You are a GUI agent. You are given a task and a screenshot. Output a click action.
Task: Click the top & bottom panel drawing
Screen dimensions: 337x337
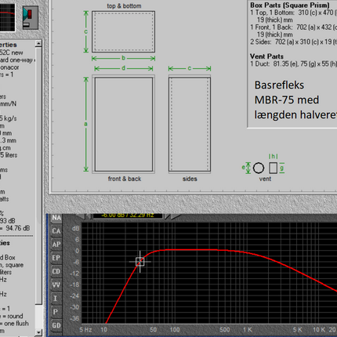pos(123,31)
